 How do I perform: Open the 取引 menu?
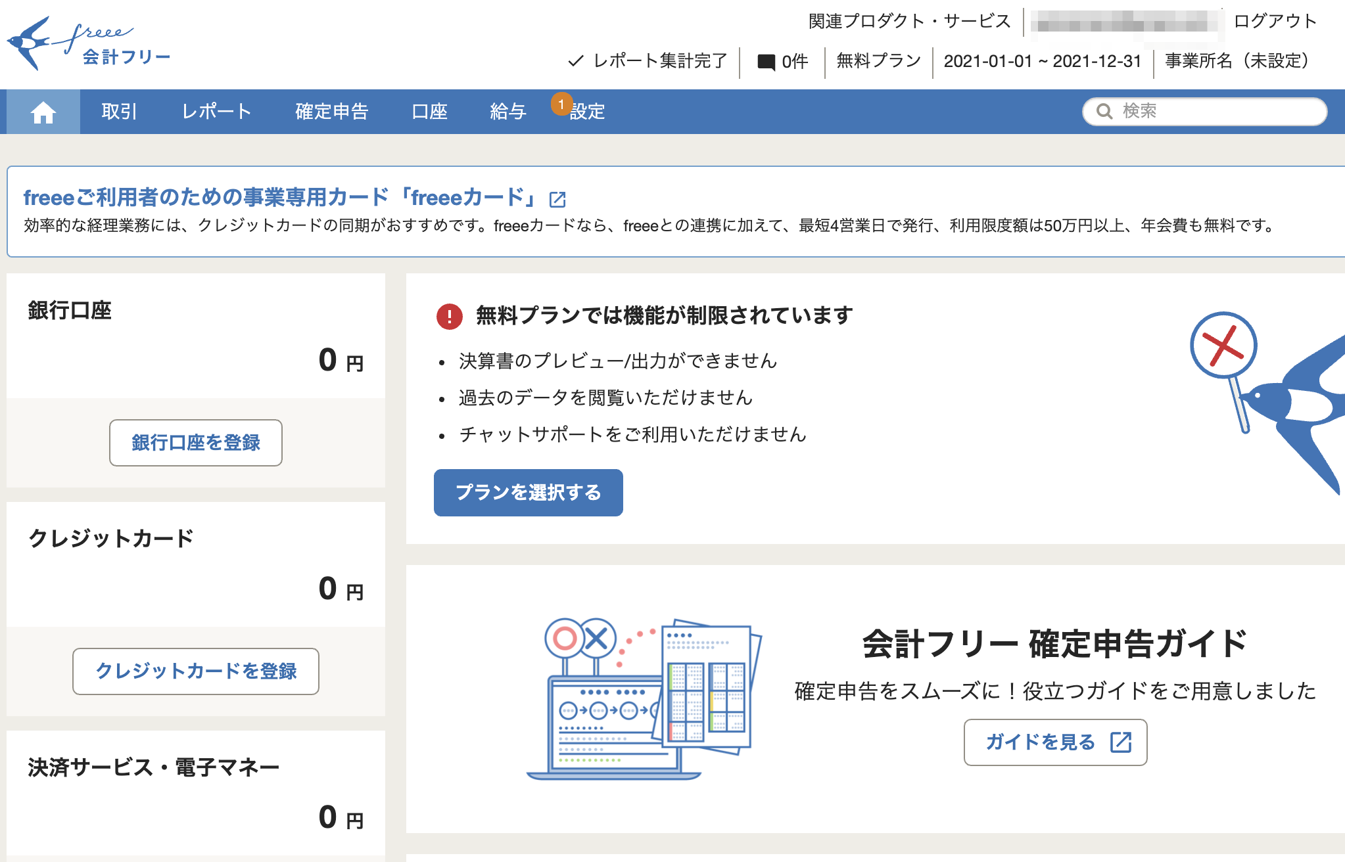pos(119,112)
